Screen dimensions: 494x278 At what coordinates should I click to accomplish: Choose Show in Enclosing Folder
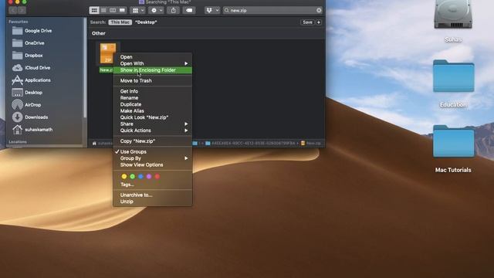[x=153, y=70]
